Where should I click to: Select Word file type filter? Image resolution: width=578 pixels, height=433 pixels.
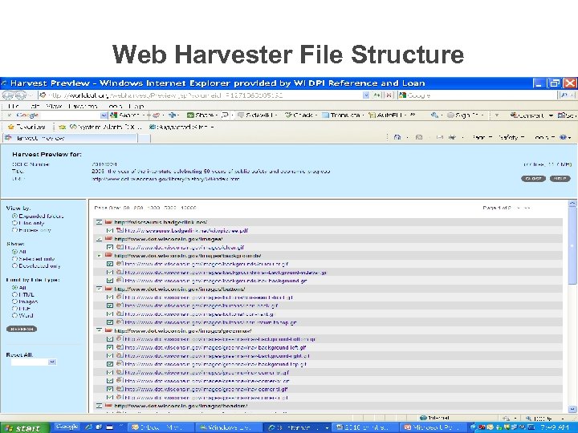pyautogui.click(x=14, y=316)
